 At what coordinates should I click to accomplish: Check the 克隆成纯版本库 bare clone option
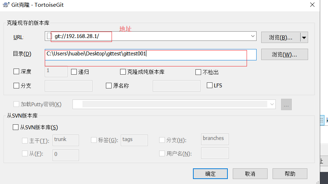123,72
